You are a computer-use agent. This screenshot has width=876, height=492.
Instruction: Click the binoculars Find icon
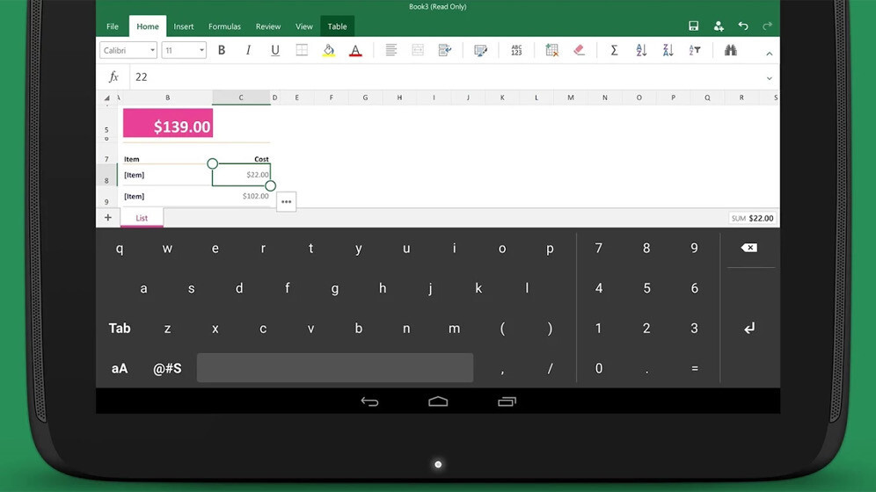pos(730,51)
